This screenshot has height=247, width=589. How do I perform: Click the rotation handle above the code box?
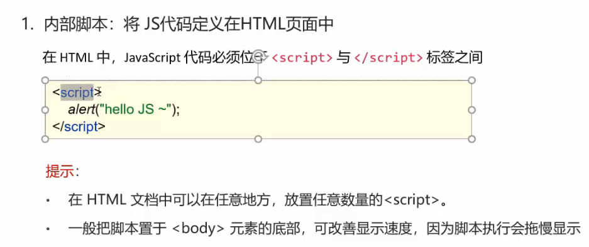pyautogui.click(x=258, y=57)
